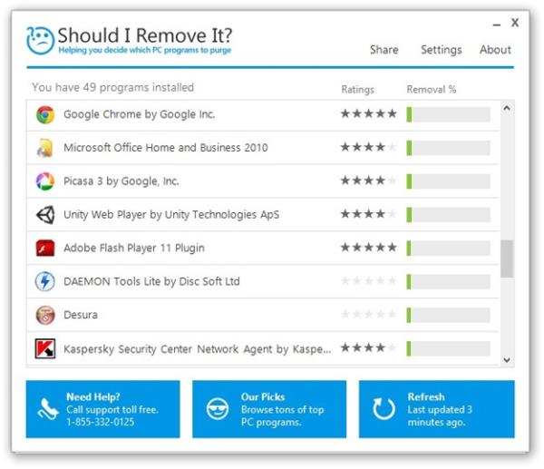Image resolution: width=544 pixels, height=469 pixels.
Task: Click the removal percentage bar for DAEMON Tools Lite
Action: (x=449, y=281)
